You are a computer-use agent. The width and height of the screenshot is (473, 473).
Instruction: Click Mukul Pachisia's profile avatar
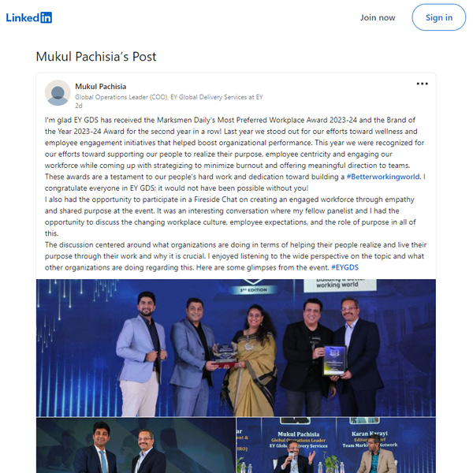pyautogui.click(x=58, y=93)
